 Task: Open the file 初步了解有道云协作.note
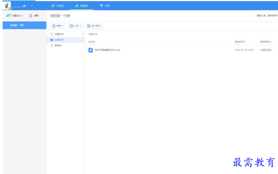(x=107, y=50)
